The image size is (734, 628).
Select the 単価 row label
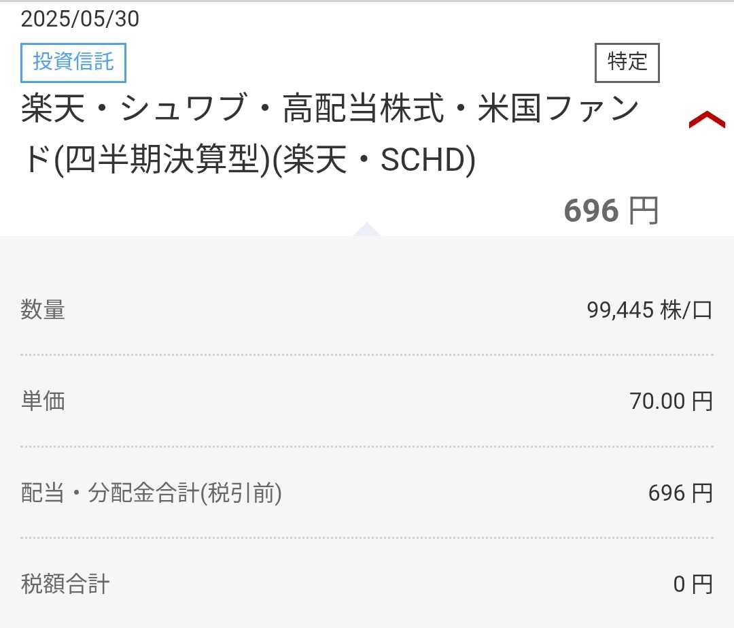click(x=43, y=401)
